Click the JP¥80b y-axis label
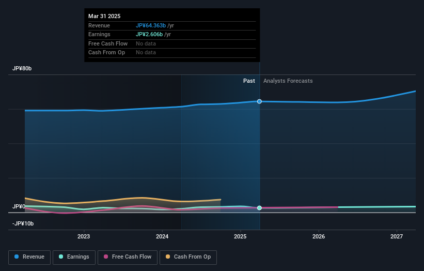The height and width of the screenshot is (271, 424). (22, 68)
